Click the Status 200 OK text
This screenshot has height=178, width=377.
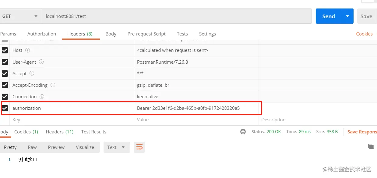266,132
